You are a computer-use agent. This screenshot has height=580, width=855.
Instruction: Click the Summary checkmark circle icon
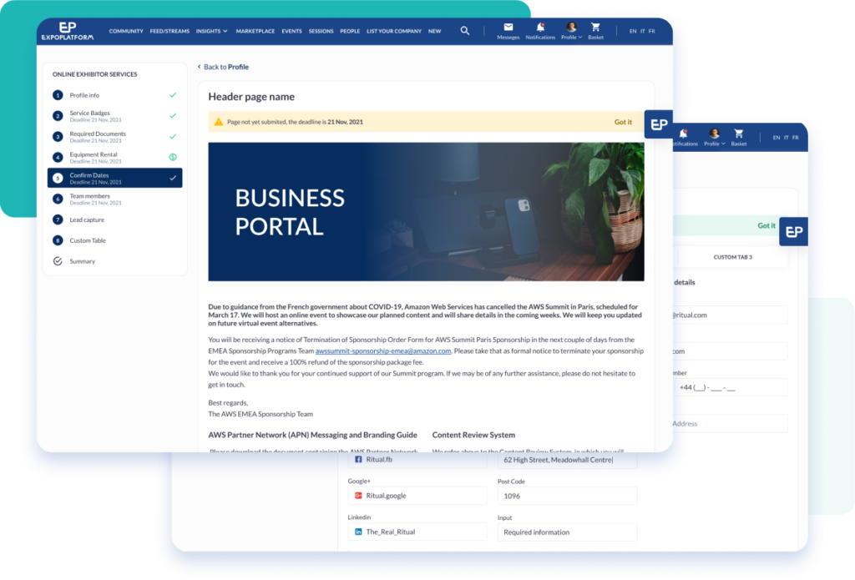tap(58, 261)
